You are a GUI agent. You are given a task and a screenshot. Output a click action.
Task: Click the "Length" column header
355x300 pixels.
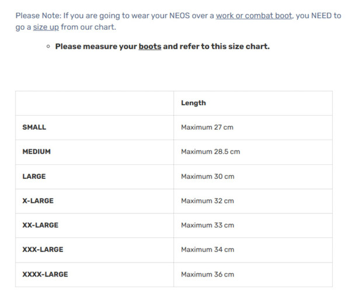[x=193, y=103]
